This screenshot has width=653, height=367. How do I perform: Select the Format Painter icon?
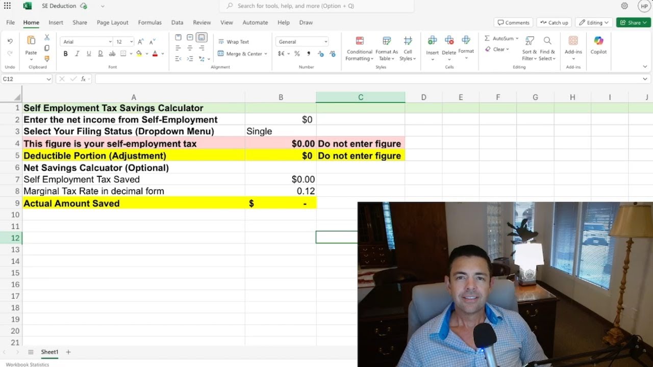click(x=47, y=59)
